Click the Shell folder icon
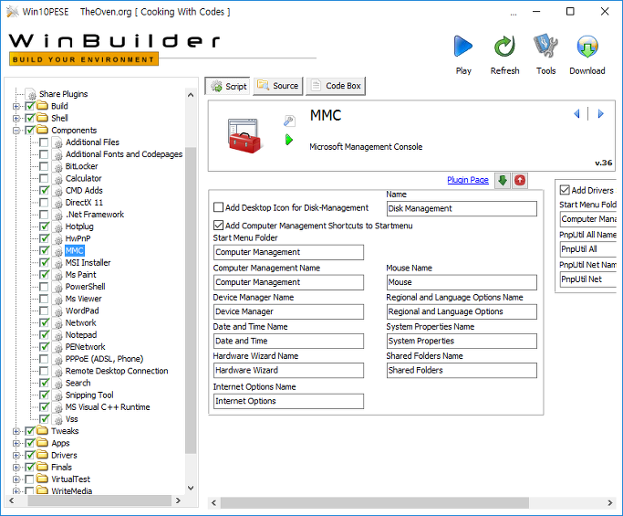Screen dimensions: 623x516 pos(42,118)
